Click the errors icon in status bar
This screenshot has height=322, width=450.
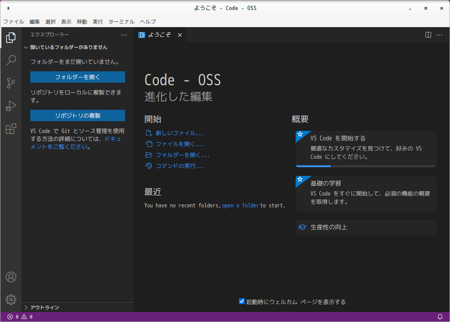pyautogui.click(x=10, y=317)
